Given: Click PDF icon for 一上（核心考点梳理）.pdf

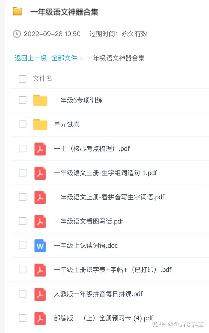Looking at the screenshot, I should [x=40, y=149].
